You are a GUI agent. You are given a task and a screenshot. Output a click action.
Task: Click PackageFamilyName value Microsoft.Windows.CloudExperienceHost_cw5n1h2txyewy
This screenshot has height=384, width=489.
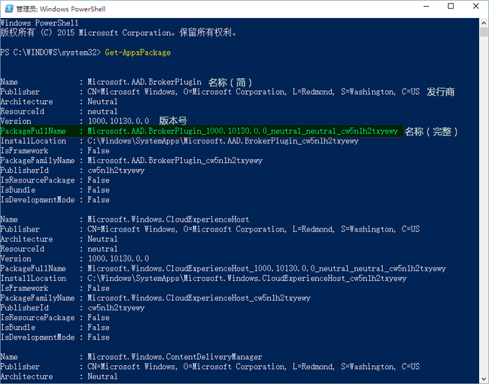(199, 298)
